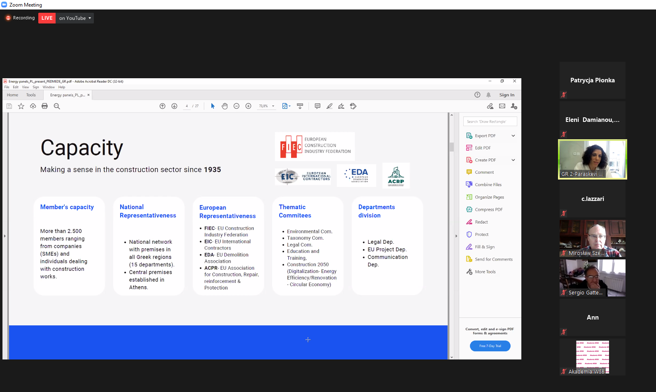The width and height of the screenshot is (656, 392).
Task: Open the 'on YouTube' live dropdown
Action: coord(75,18)
